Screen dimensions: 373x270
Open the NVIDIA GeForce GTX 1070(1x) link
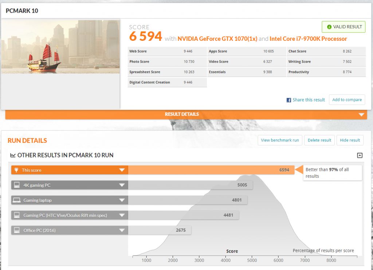217,39
